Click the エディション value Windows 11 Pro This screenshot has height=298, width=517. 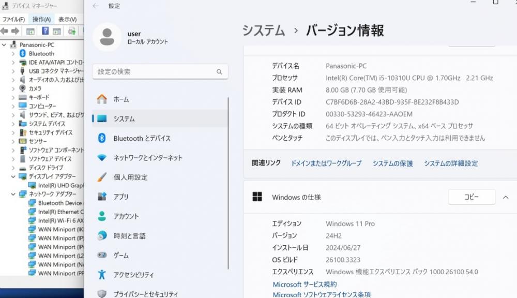point(350,224)
